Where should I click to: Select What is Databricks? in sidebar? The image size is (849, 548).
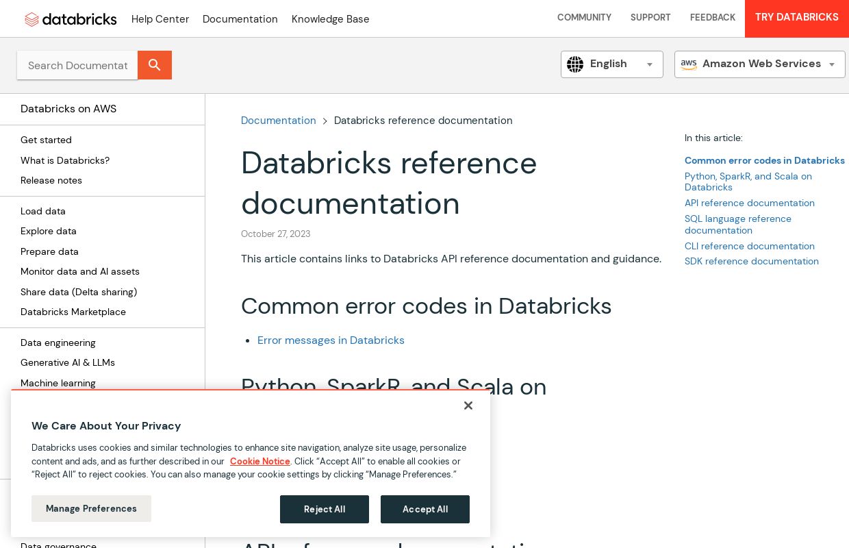pyautogui.click(x=65, y=160)
